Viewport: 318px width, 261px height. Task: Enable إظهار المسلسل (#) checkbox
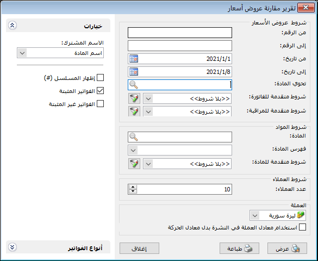[x=100, y=78]
